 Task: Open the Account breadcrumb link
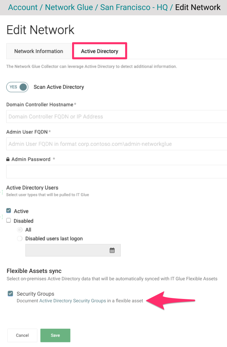point(23,7)
